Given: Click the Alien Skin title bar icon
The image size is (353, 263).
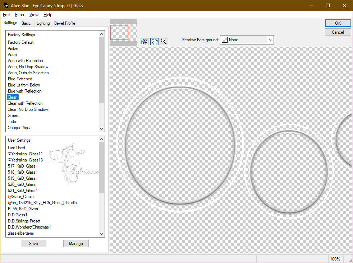Looking at the screenshot, I should point(6,5).
